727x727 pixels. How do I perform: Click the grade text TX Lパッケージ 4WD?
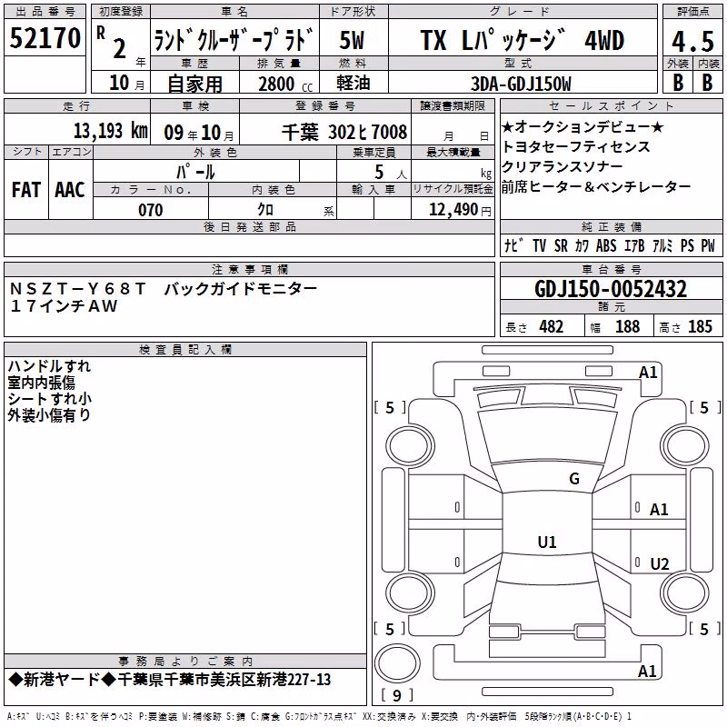pyautogui.click(x=522, y=40)
